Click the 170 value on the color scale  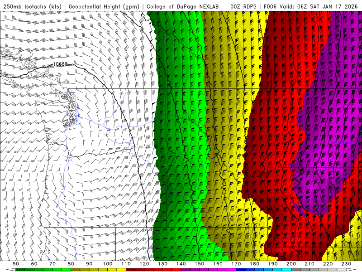tap(236, 264)
